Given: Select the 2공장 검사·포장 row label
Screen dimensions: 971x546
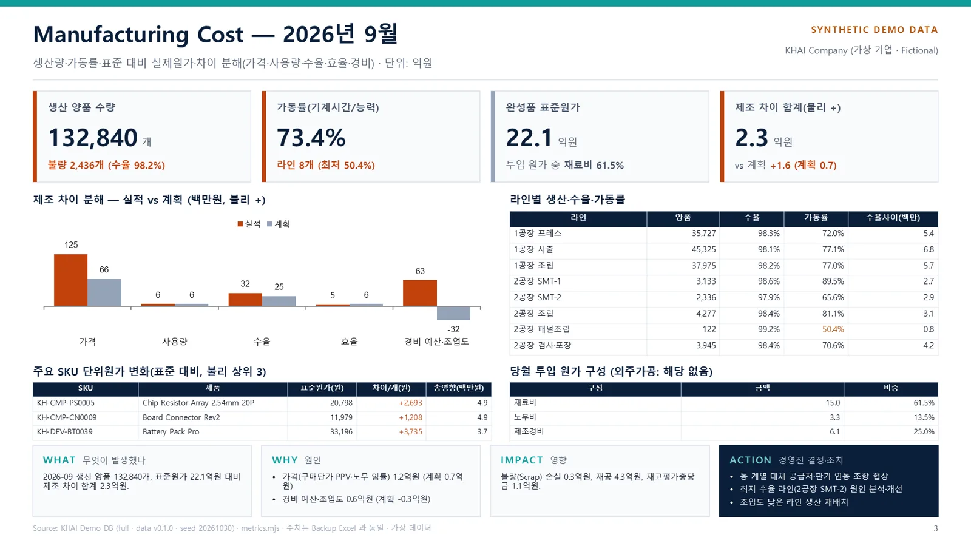Looking at the screenshot, I should point(543,345).
